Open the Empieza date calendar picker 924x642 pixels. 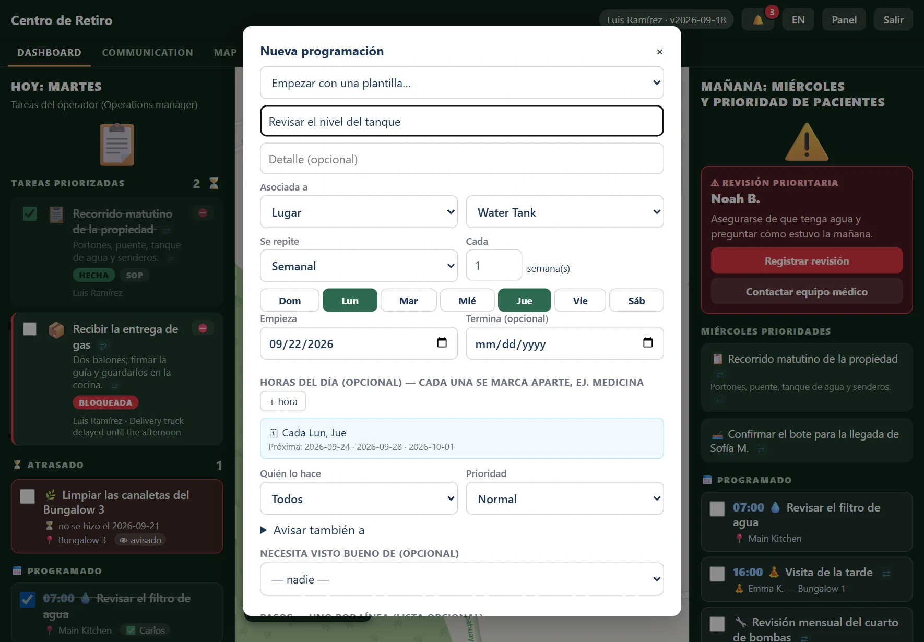[x=442, y=342]
